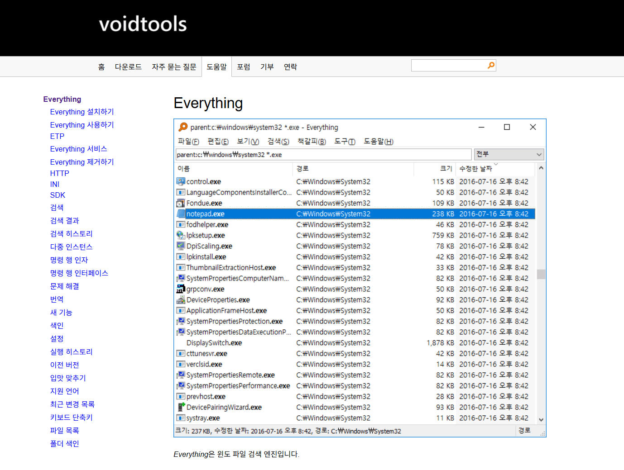Open the SDK sidebar link
This screenshot has height=470, width=624.
pyautogui.click(x=58, y=195)
